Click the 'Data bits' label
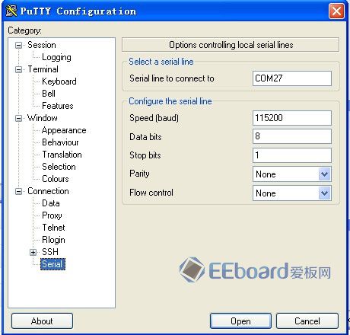 point(145,137)
